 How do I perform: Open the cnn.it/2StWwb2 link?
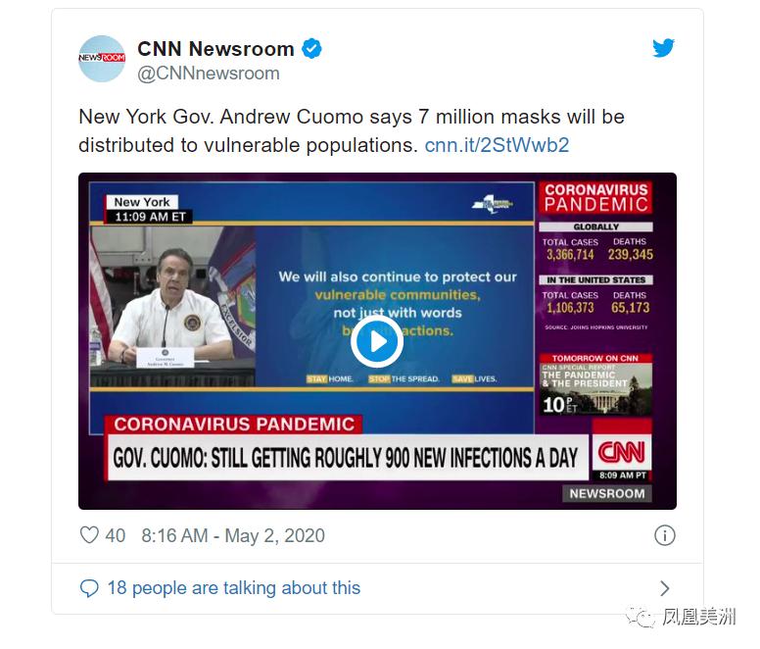point(497,145)
